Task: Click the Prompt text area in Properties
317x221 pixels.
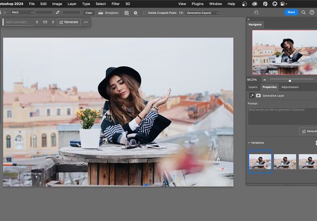Action: [x=282, y=116]
